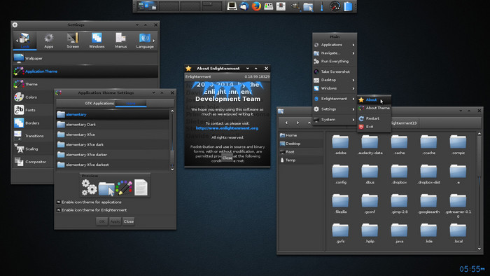Launch Firefox from the top shelf
Image resolution: width=490 pixels, height=276 pixels.
click(256, 6)
